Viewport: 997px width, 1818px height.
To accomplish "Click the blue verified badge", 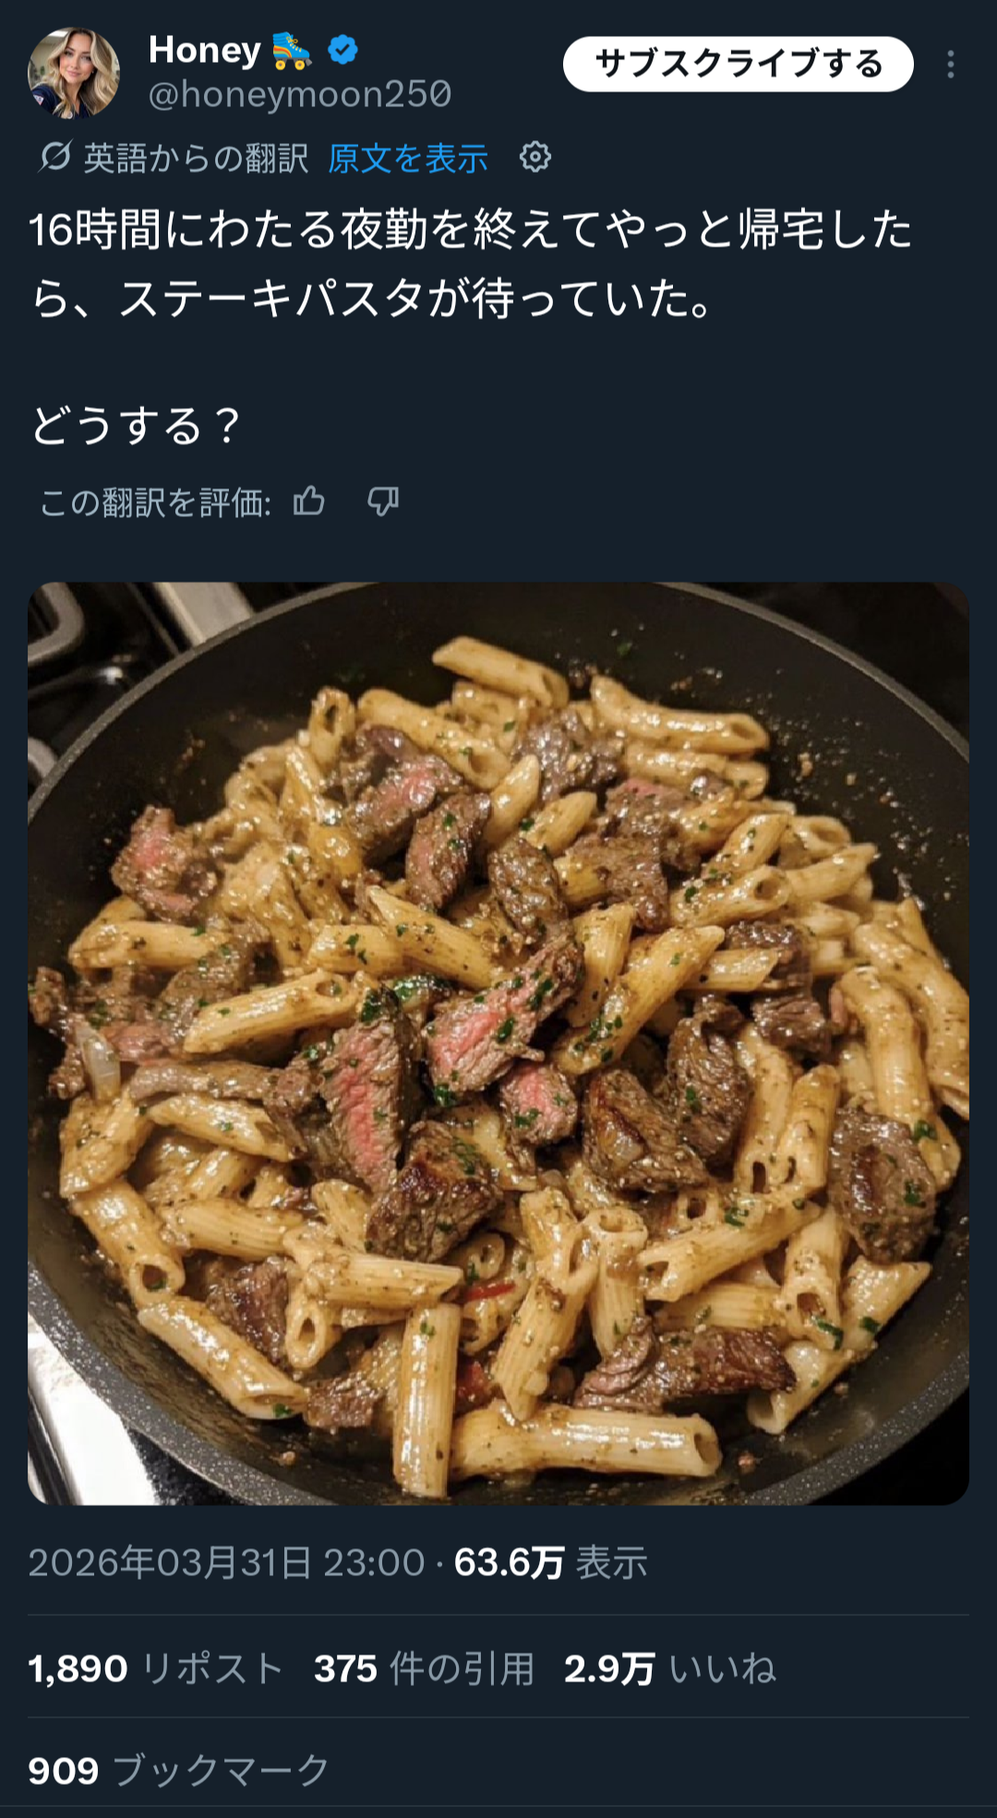I will tap(342, 50).
